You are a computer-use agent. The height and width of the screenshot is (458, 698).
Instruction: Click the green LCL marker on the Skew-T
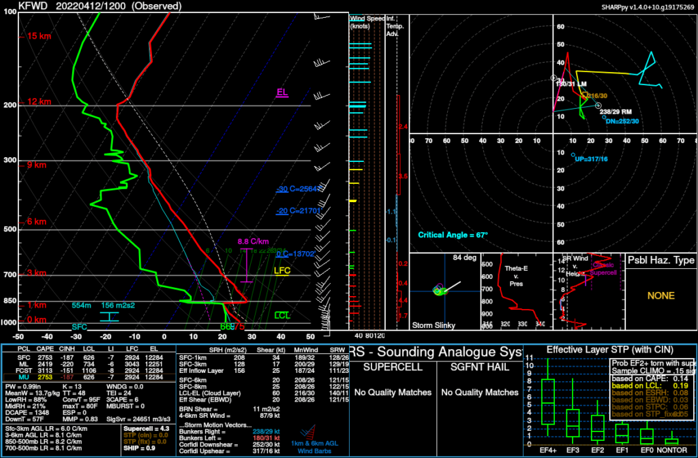coord(282,315)
